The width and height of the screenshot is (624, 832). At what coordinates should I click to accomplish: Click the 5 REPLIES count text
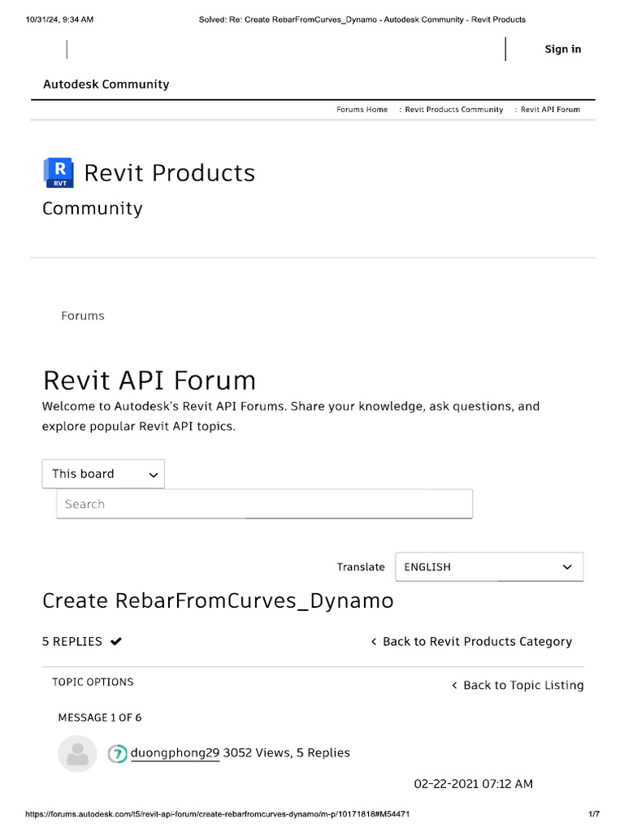click(72, 642)
